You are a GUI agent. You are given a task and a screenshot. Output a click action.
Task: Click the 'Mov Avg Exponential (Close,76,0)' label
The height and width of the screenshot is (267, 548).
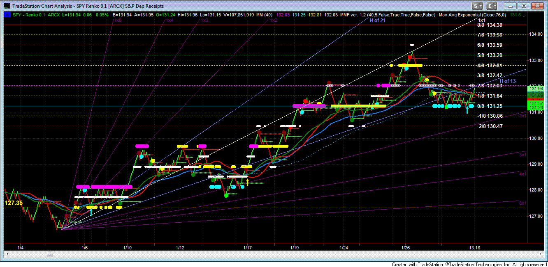coord(473,15)
